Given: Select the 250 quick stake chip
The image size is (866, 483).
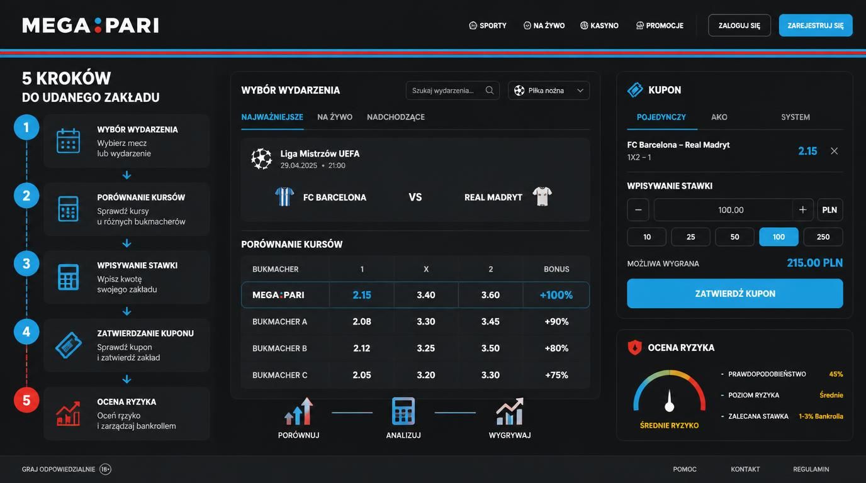Looking at the screenshot, I should pyautogui.click(x=823, y=237).
